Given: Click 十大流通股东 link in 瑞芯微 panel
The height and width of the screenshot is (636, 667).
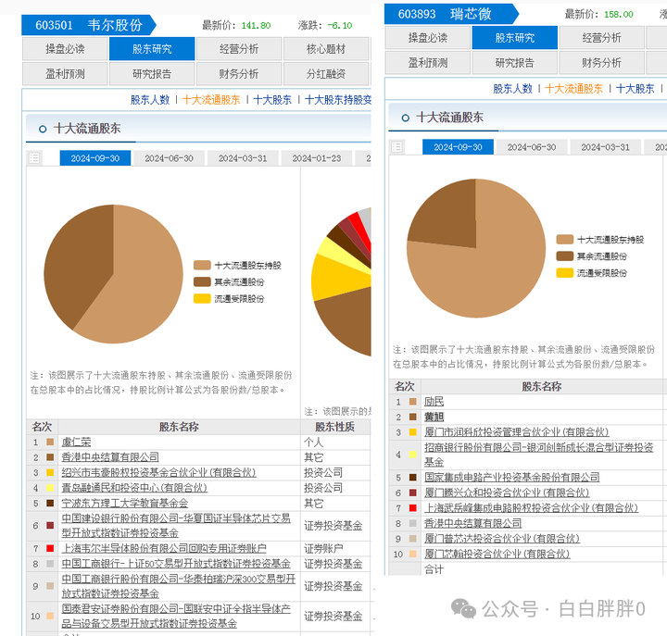Looking at the screenshot, I should [573, 89].
